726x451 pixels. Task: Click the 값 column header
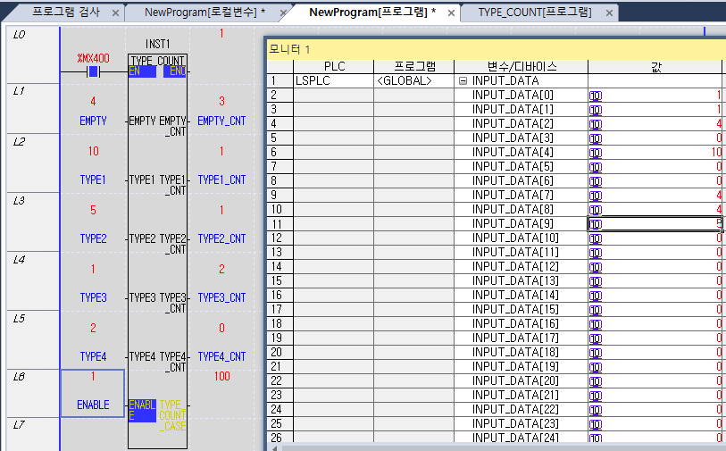click(655, 67)
